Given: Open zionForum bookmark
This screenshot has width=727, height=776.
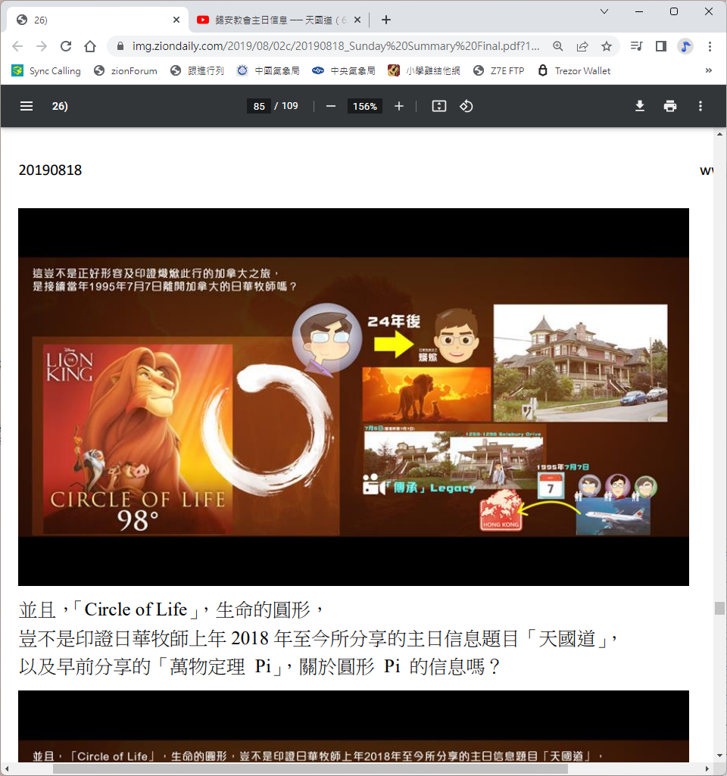Looking at the screenshot, I should pyautogui.click(x=126, y=70).
